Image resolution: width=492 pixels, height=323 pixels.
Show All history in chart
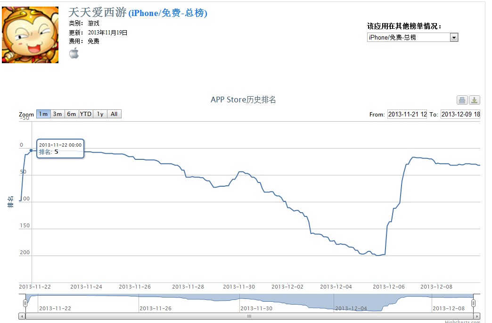tap(114, 114)
